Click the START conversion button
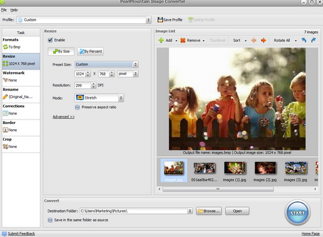Image resolution: width=323 pixels, height=237 pixels. tap(297, 212)
